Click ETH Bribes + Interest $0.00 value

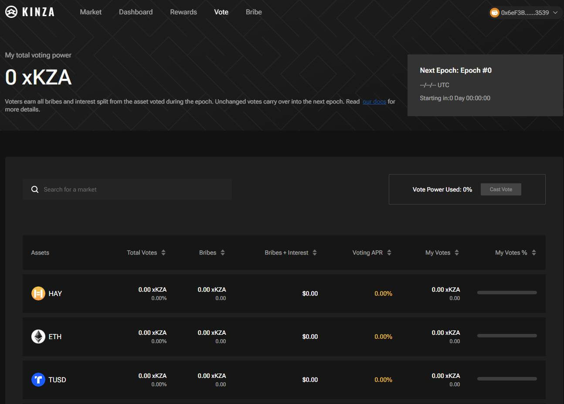310,337
